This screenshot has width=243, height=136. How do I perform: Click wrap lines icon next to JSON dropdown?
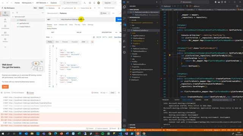[92, 42]
